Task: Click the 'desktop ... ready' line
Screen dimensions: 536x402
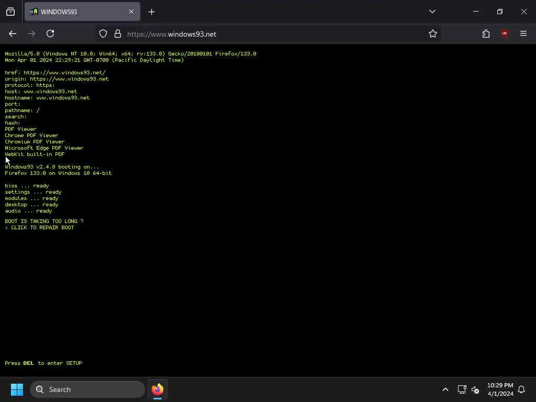Action: 31,205
